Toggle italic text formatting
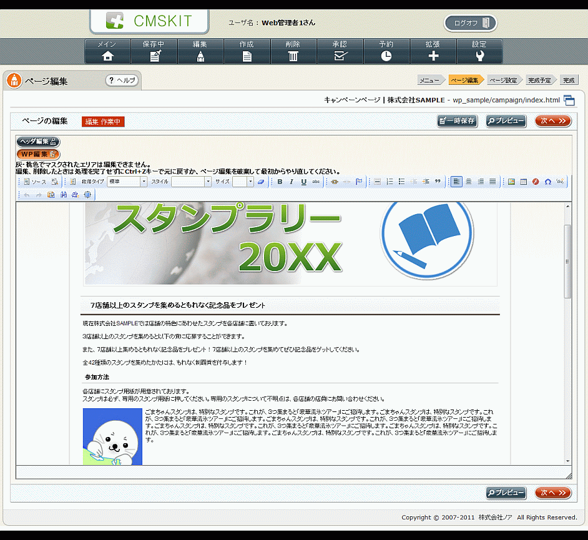Image resolution: width=588 pixels, height=540 pixels. (x=292, y=182)
